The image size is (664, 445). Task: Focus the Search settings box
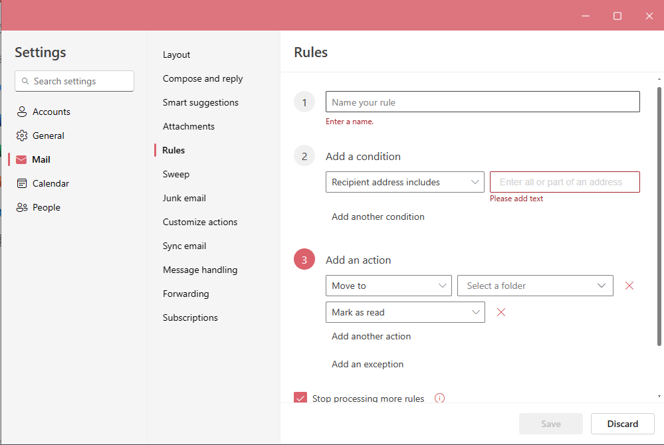point(74,81)
